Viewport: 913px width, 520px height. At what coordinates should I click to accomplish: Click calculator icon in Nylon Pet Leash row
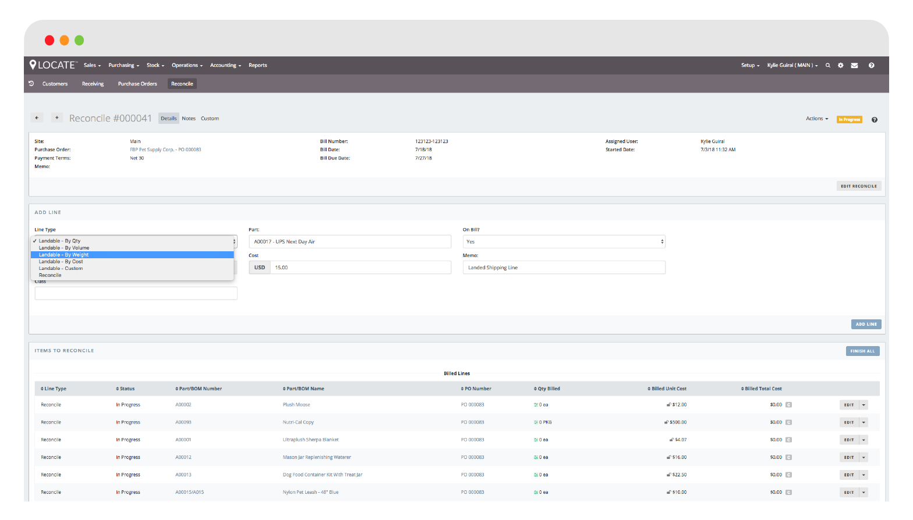pyautogui.click(x=788, y=492)
